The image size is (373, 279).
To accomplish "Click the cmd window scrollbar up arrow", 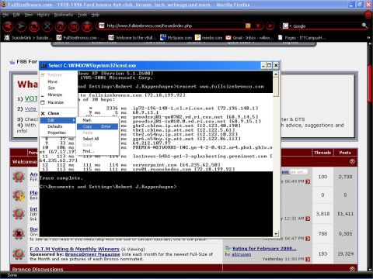I will pyautogui.click(x=276, y=74).
